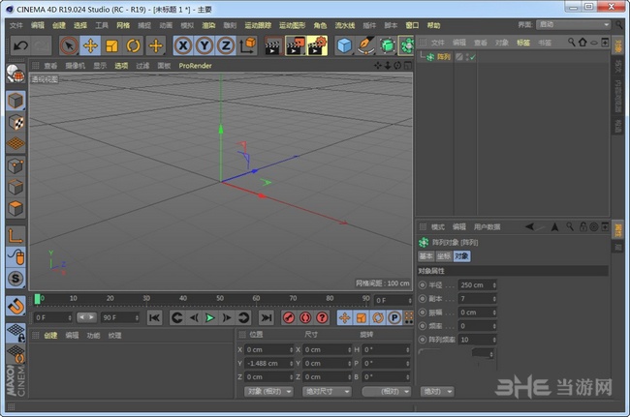Activate the Scale tool icon
Screen dimensions: 630x417
point(111,45)
